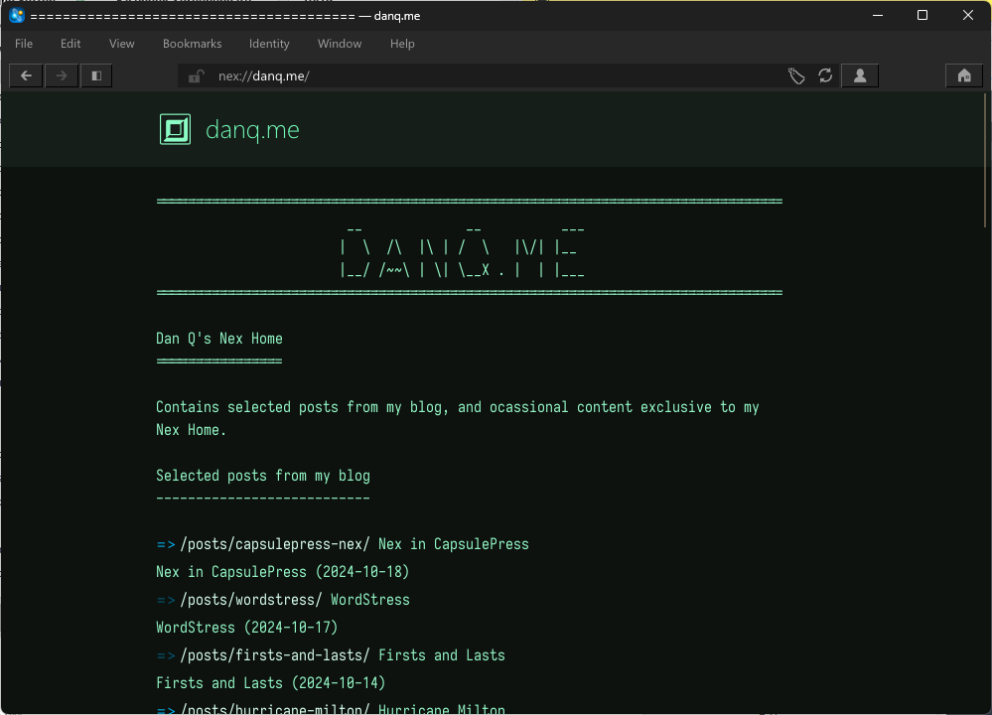Toggle the left sidebar panel
The image size is (992, 715).
[96, 75]
